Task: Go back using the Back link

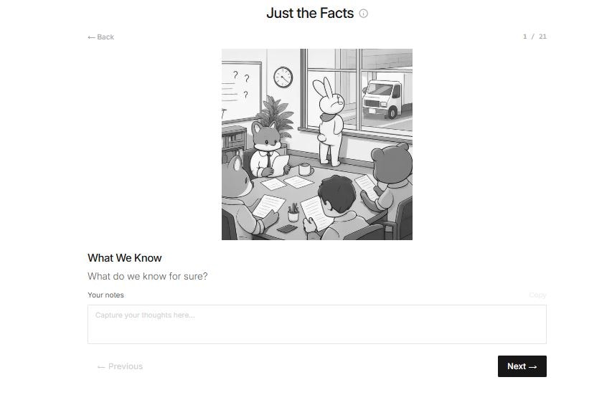Action: pyautogui.click(x=101, y=37)
